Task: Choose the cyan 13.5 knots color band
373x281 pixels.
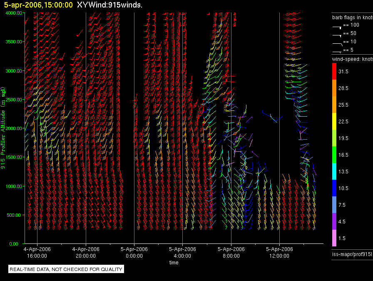Action: pyautogui.click(x=335, y=171)
